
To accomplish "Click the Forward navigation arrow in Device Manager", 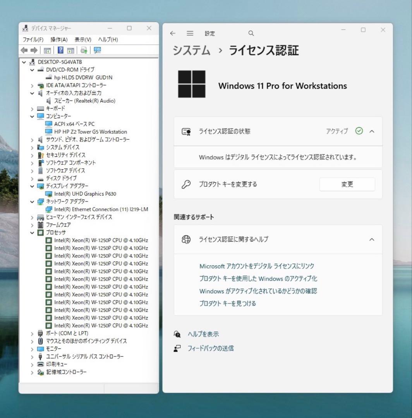I will point(33,50).
